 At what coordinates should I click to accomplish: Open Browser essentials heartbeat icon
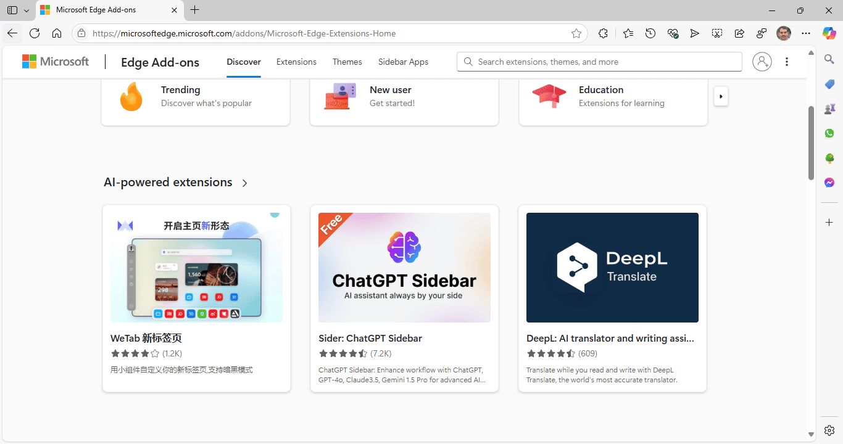[673, 33]
